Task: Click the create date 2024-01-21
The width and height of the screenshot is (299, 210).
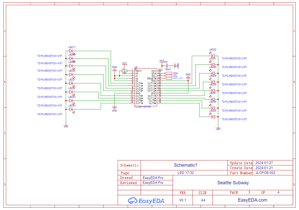Action: (x=264, y=168)
